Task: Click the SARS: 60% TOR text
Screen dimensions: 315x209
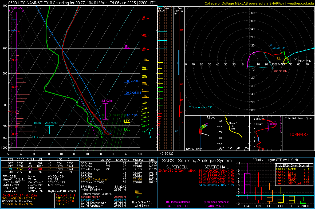Action: point(177,206)
